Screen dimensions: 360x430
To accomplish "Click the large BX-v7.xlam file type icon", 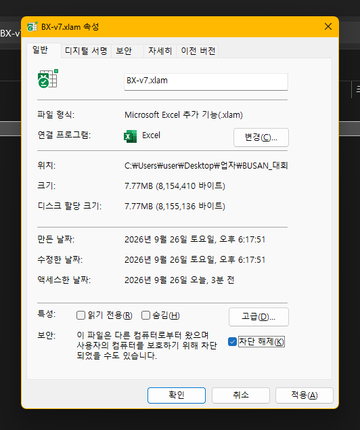I will pyautogui.click(x=48, y=79).
